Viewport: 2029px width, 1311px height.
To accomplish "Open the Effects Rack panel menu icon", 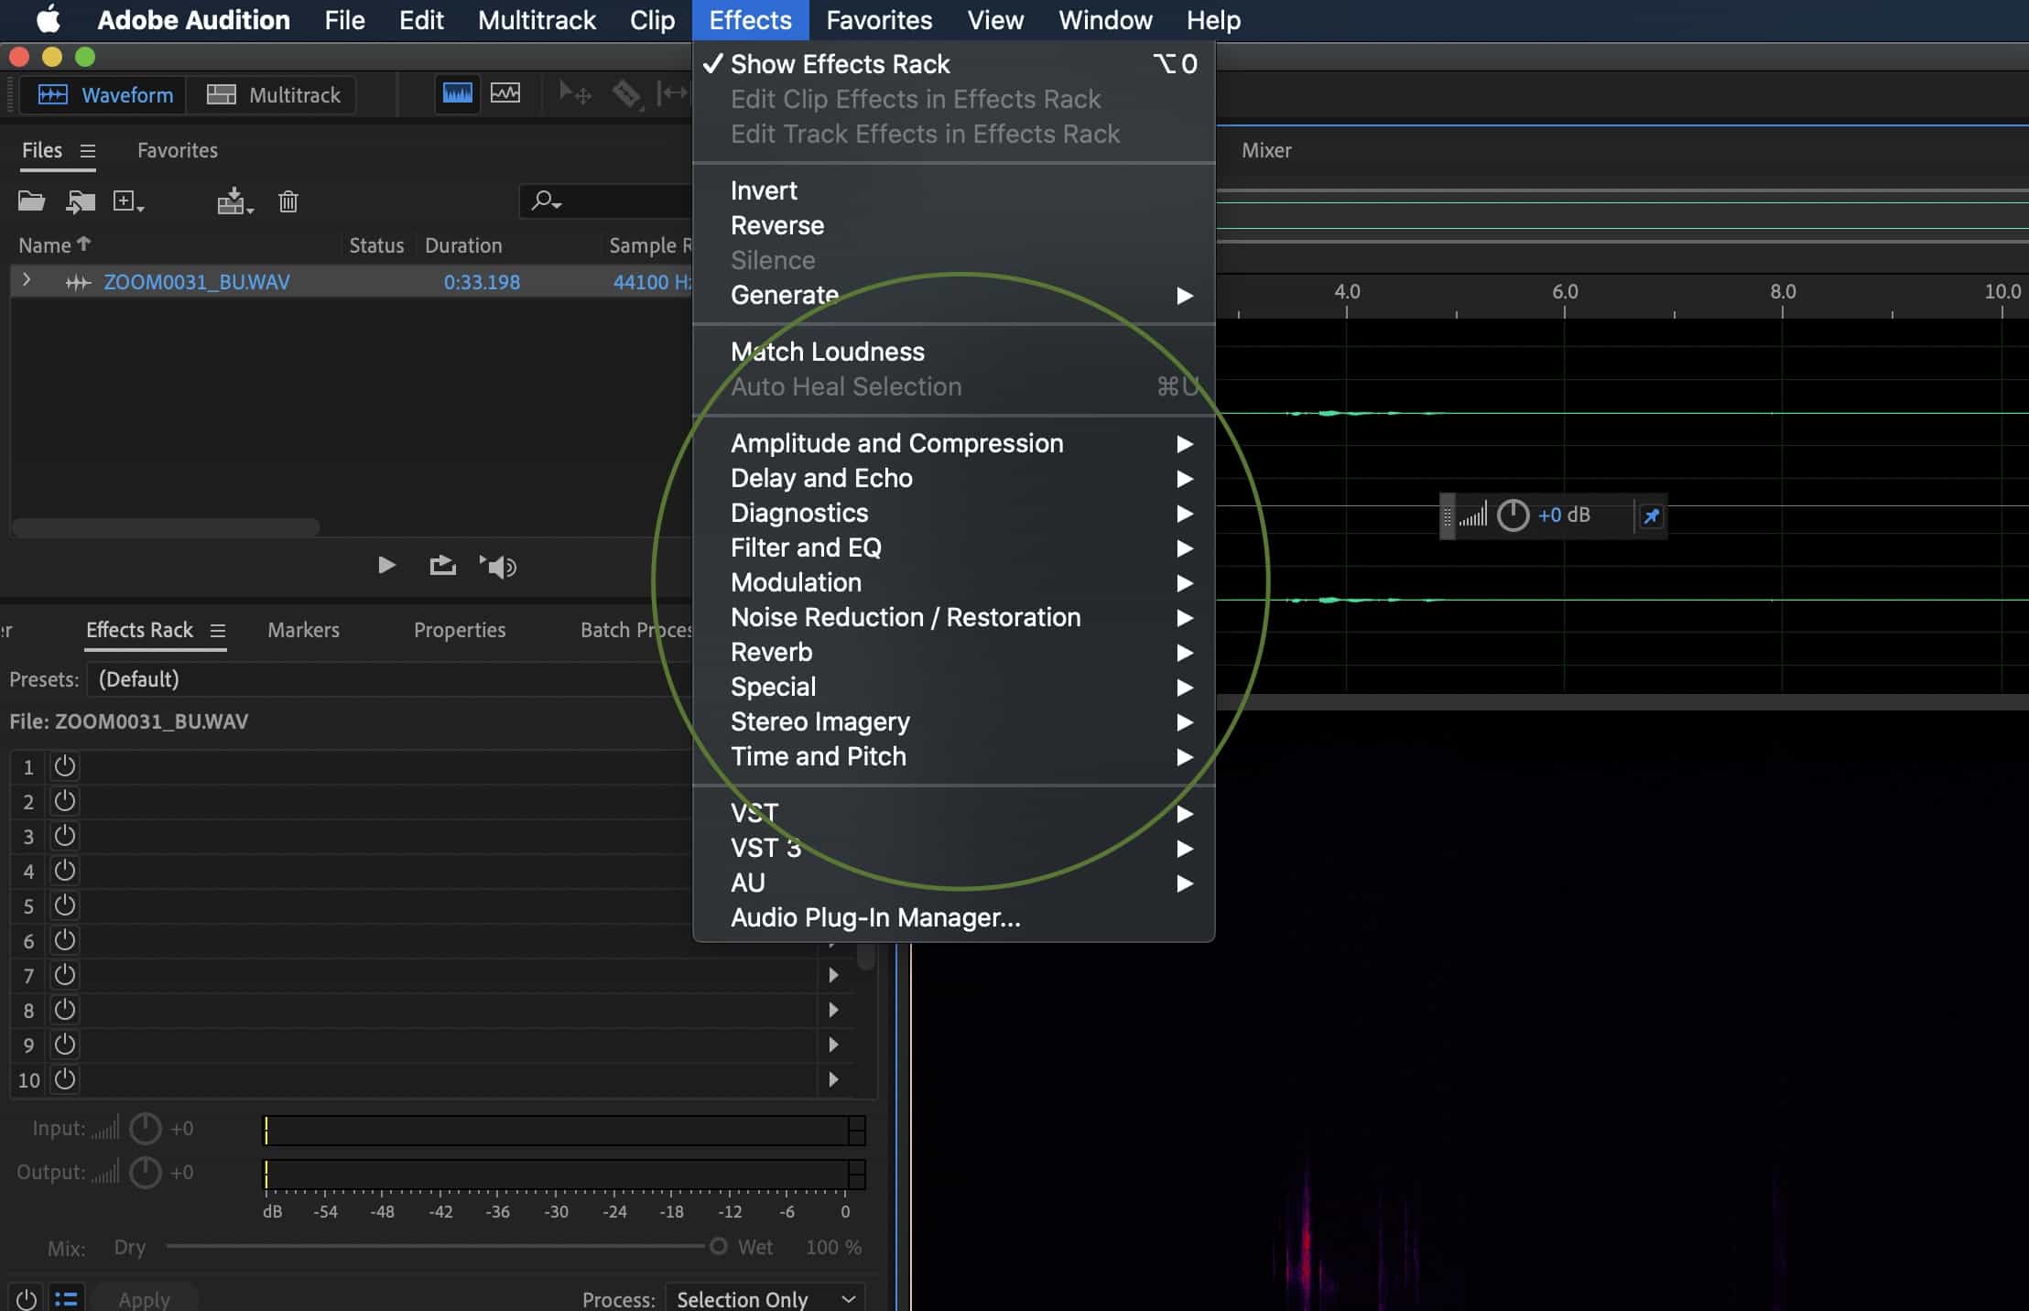I will (218, 631).
